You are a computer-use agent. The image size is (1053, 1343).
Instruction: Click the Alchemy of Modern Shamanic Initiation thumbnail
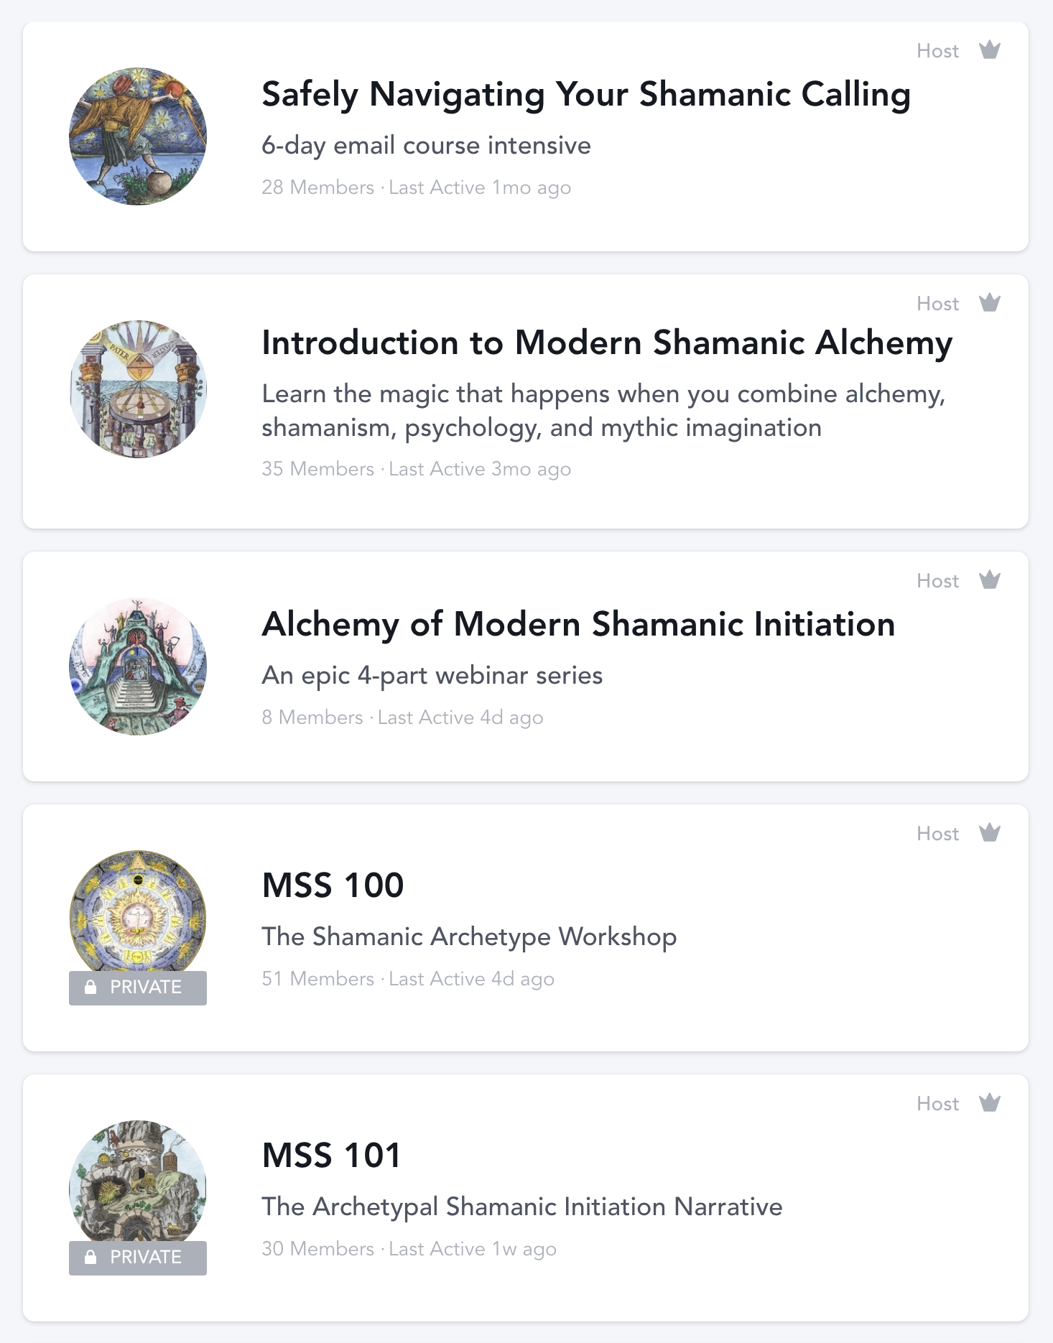tap(138, 666)
